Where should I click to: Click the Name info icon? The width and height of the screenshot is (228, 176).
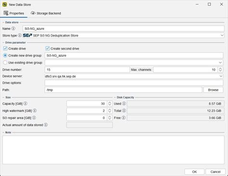coord(13,28)
